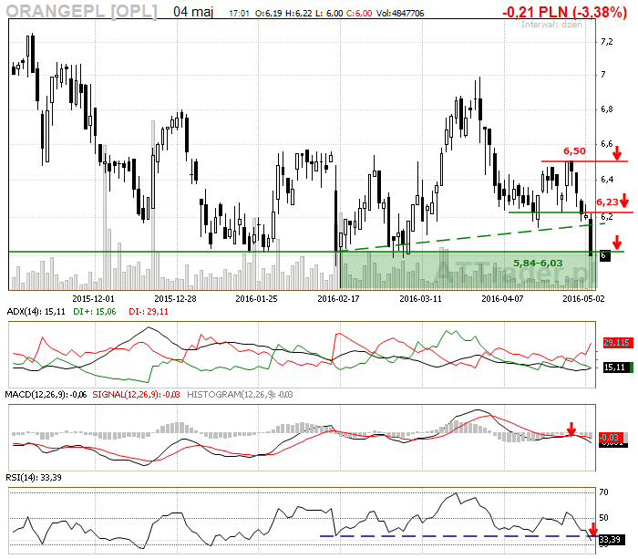Click the red 6,50 resistance label

[574, 151]
